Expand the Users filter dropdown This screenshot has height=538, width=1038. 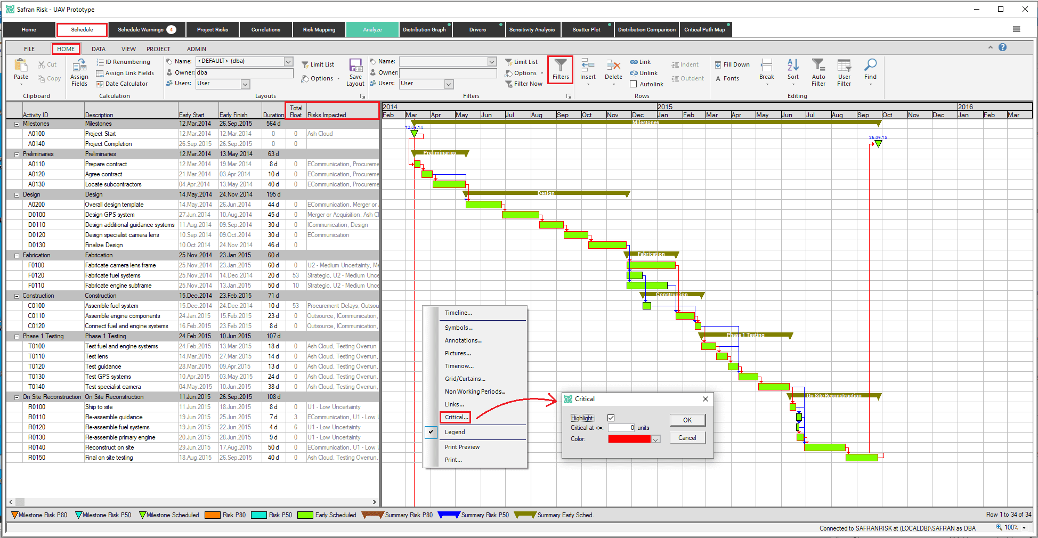[x=448, y=84]
